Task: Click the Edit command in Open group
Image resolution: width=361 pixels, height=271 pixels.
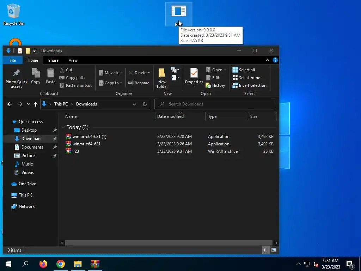Action: click(x=213, y=78)
